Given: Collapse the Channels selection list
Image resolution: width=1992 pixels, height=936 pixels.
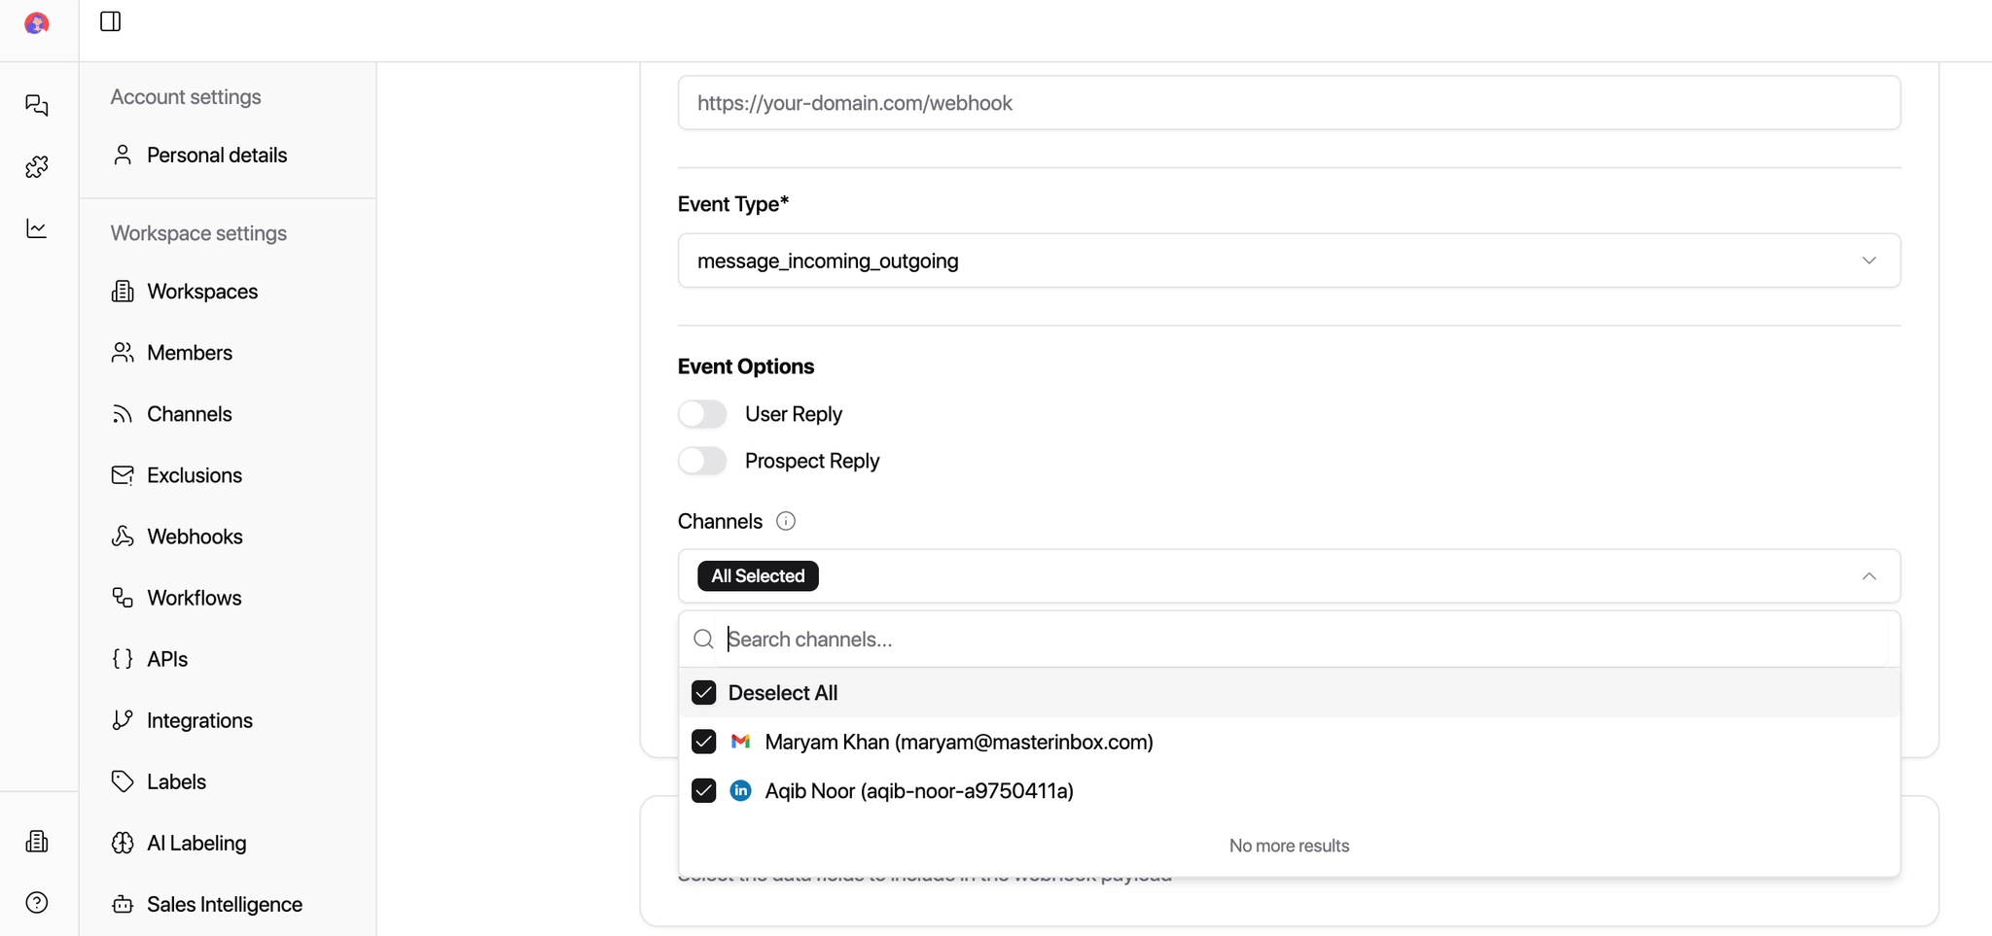Looking at the screenshot, I should pos(1868,575).
